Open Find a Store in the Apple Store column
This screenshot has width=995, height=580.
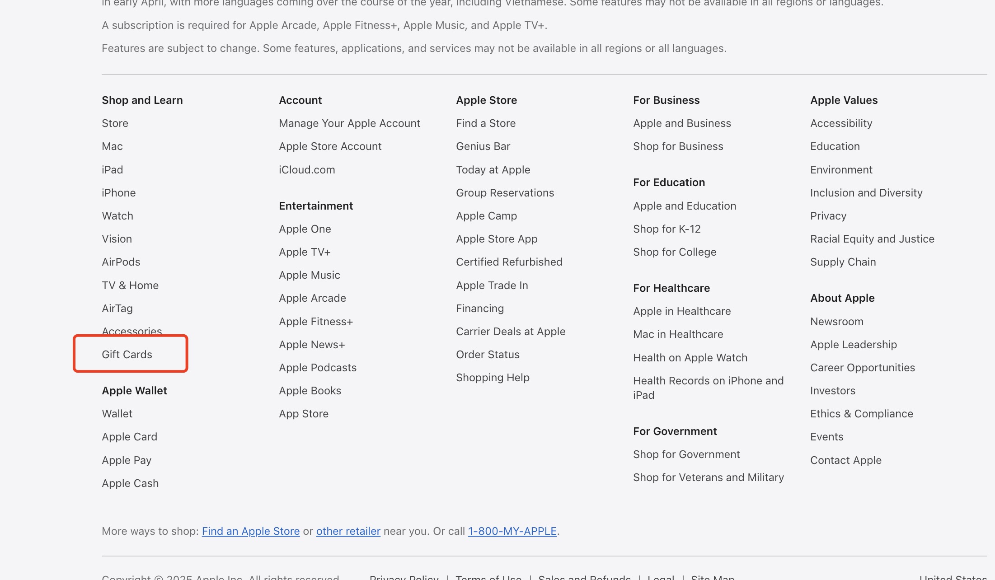[486, 123]
